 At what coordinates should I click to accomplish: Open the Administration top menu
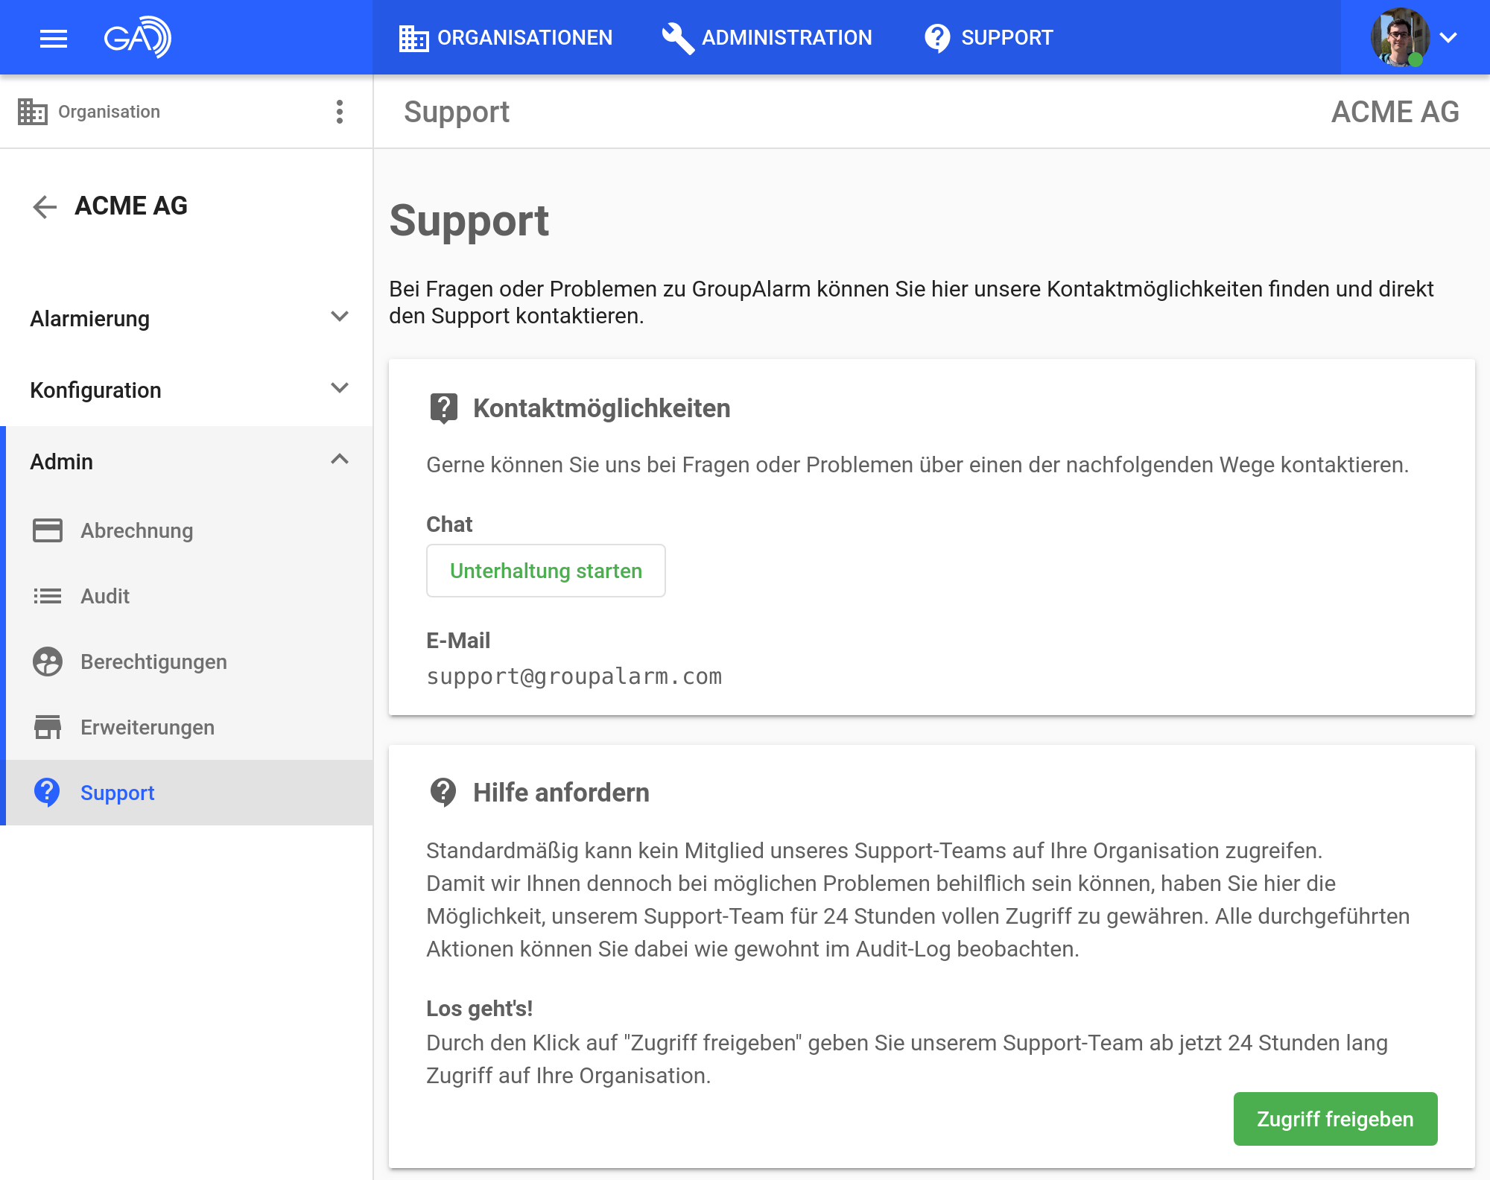pyautogui.click(x=767, y=38)
